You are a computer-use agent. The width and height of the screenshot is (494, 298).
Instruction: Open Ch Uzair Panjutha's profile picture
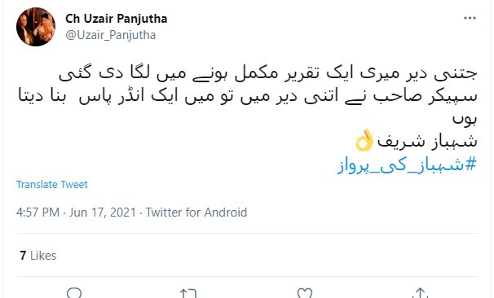click(36, 27)
